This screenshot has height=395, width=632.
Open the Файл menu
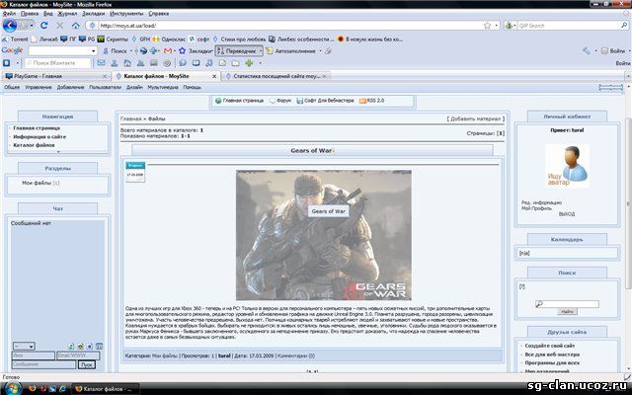(x=9, y=13)
